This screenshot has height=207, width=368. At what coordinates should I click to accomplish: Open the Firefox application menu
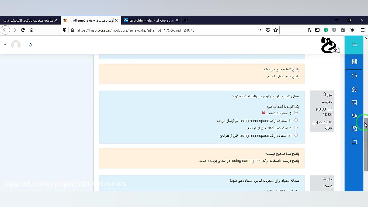(363, 30)
